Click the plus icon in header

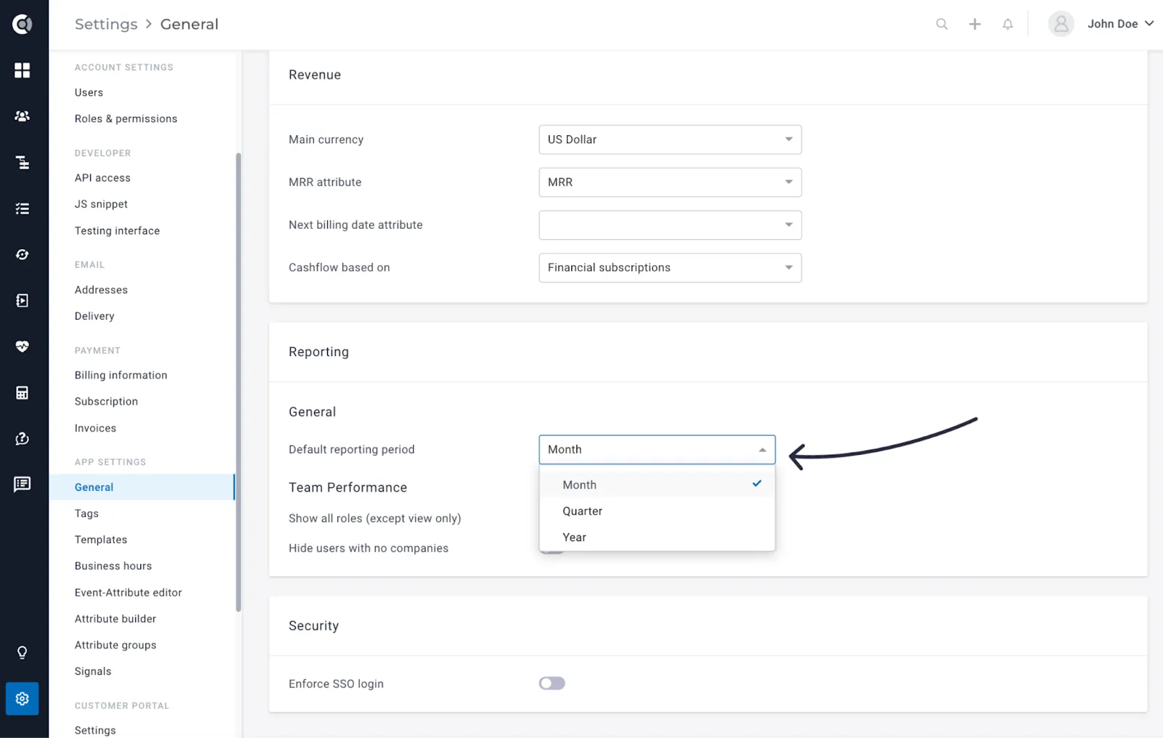click(975, 24)
